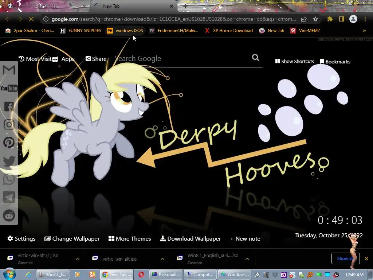Click the 0:49:03 clock display
The image size is (373, 280).
pos(340,220)
